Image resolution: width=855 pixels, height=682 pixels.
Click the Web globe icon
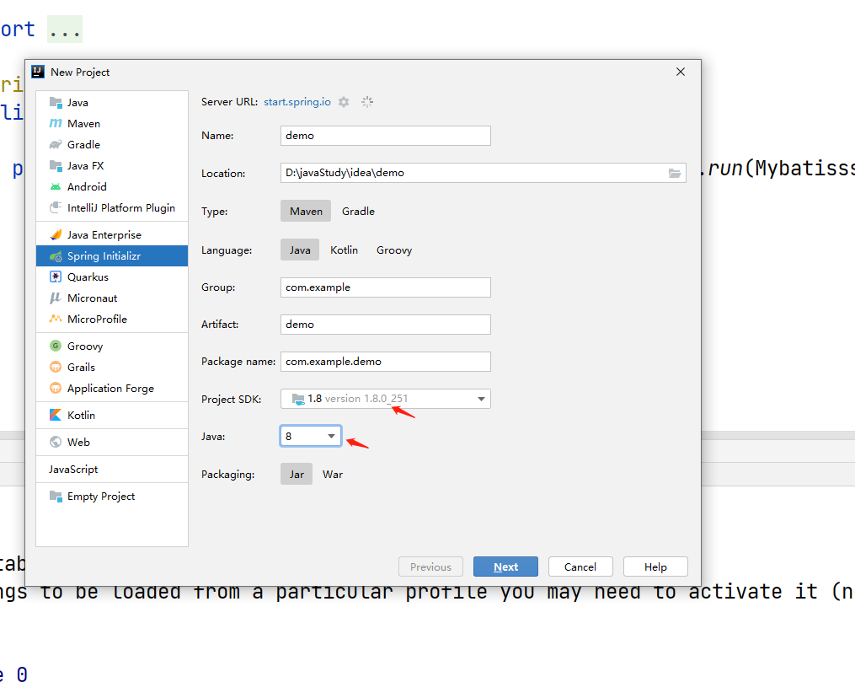56,442
